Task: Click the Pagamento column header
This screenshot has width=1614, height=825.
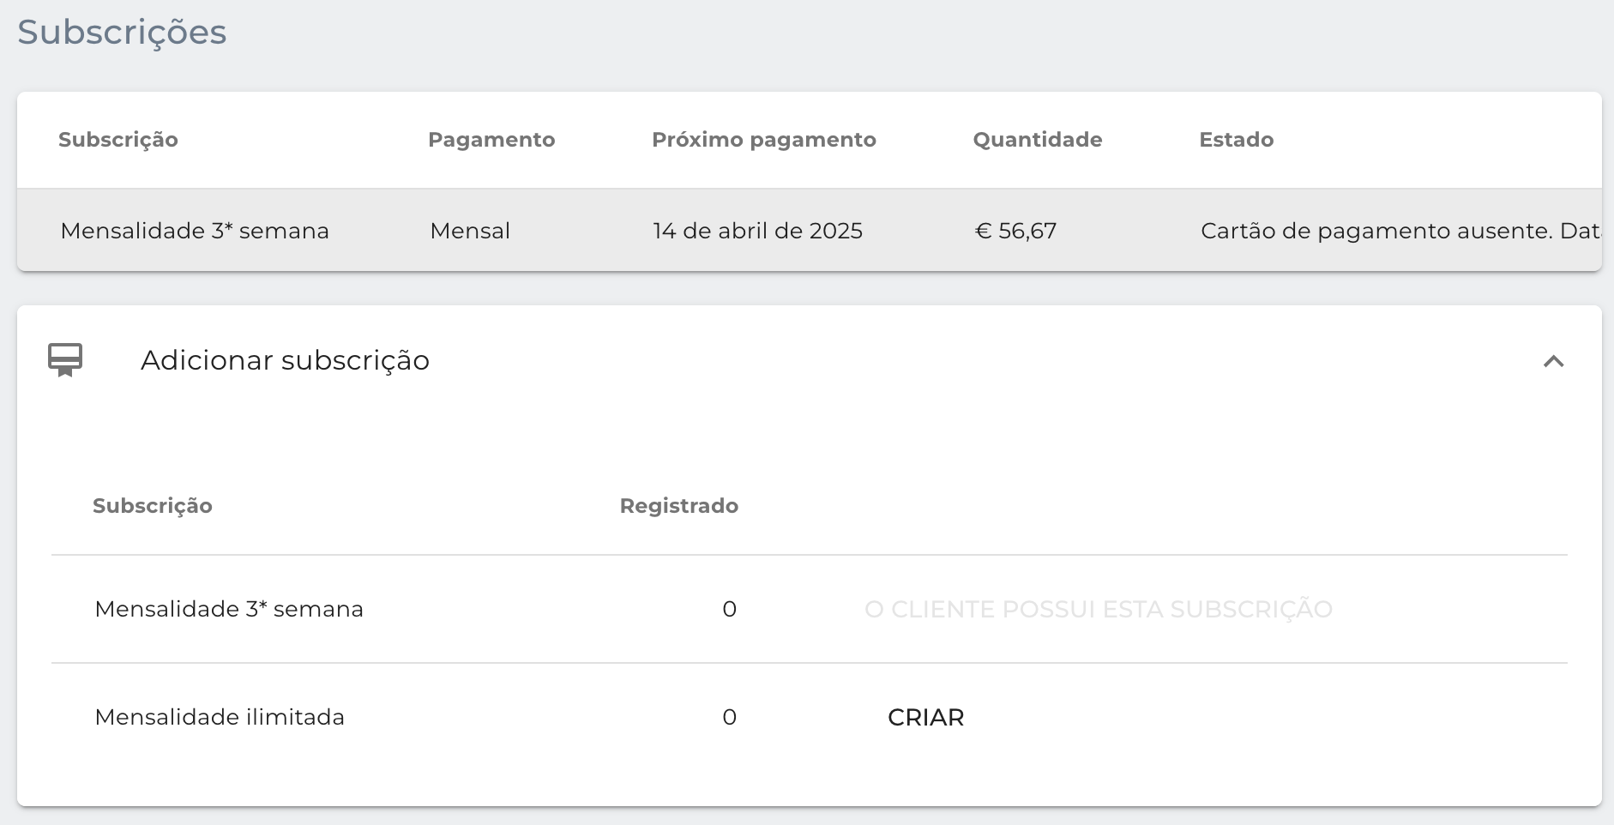Action: [x=491, y=140]
